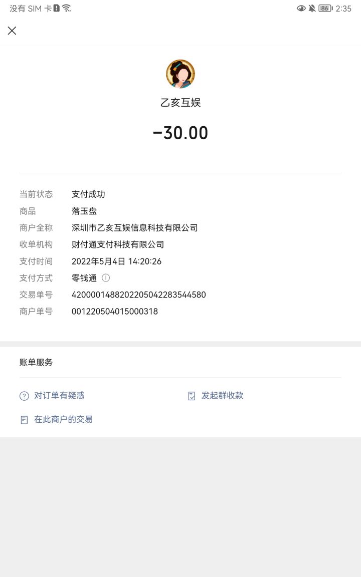
Task: Start 发起群收款 group collection
Action: coord(222,396)
